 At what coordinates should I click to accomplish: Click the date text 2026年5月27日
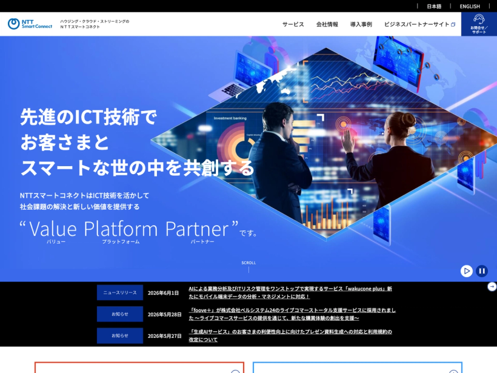point(164,336)
